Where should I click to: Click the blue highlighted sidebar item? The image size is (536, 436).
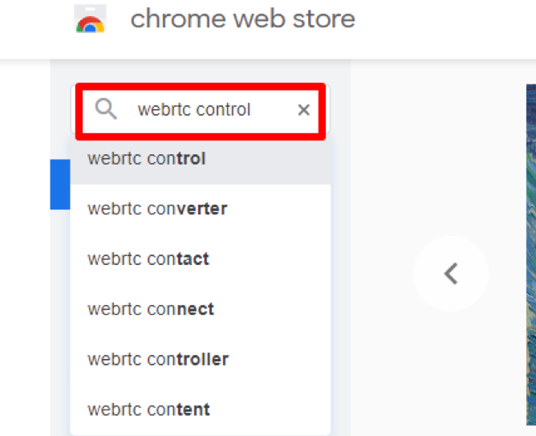point(60,185)
